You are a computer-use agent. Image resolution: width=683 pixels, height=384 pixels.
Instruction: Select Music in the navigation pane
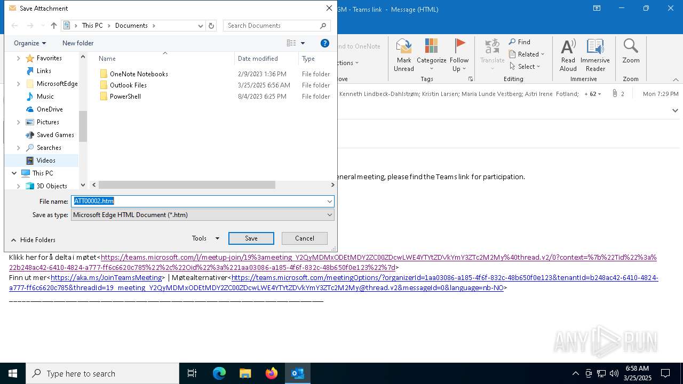tap(45, 97)
